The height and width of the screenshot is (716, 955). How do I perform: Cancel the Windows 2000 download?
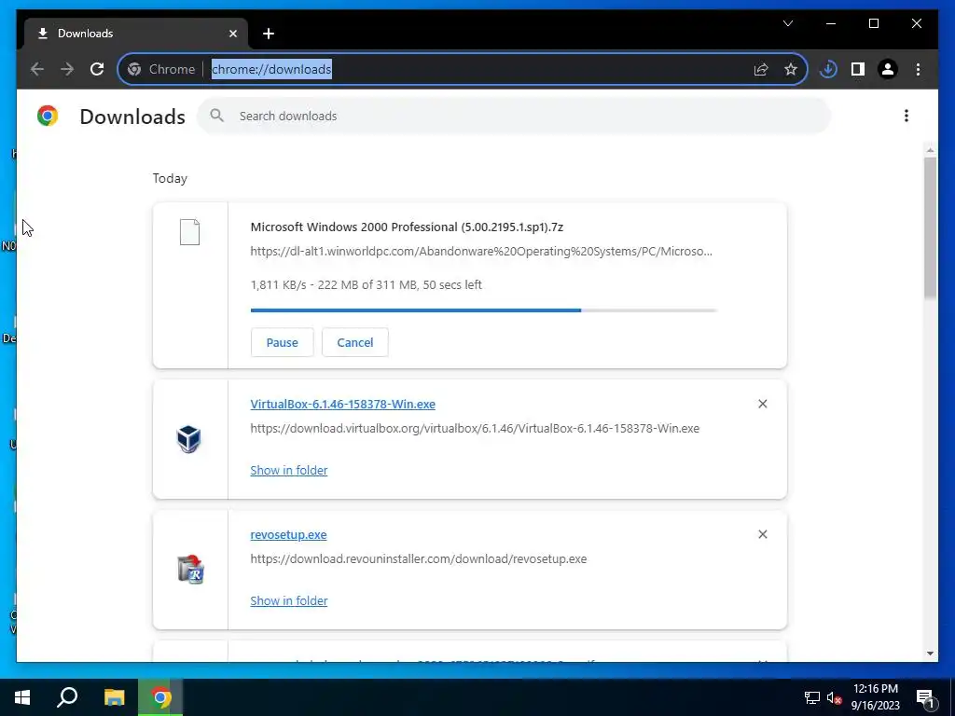click(x=355, y=342)
